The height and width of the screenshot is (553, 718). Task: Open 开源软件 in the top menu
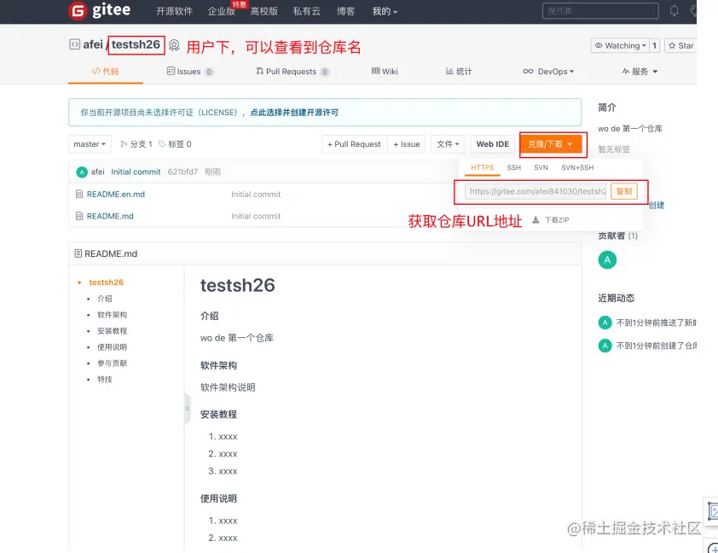(x=175, y=11)
